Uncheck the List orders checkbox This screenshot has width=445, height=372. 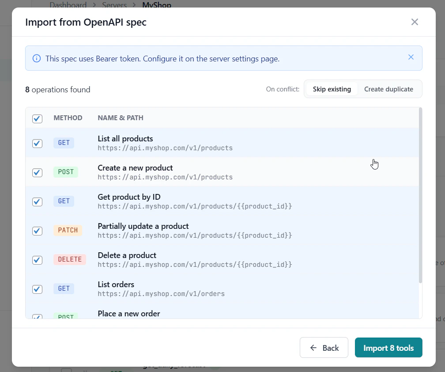point(37,289)
